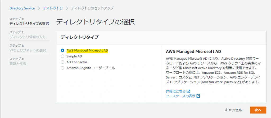
Task: Click the orange 次へ button
Action: [258, 110]
